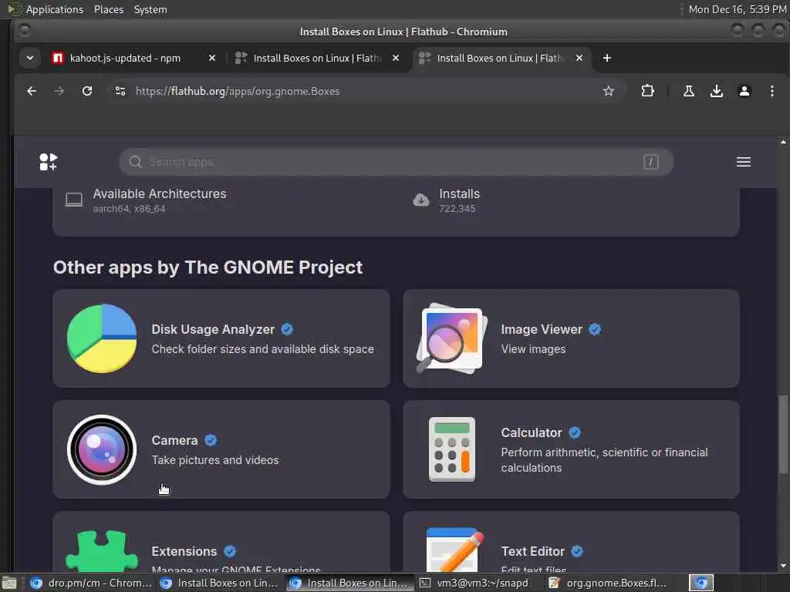Open a new browser tab
The image size is (790, 592).
pyautogui.click(x=607, y=58)
